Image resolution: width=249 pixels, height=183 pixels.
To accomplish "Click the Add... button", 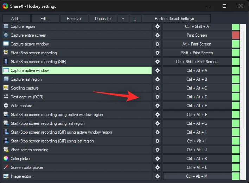I will [x=16, y=19].
